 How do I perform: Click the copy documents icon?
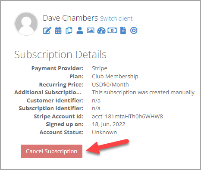pos(69,31)
